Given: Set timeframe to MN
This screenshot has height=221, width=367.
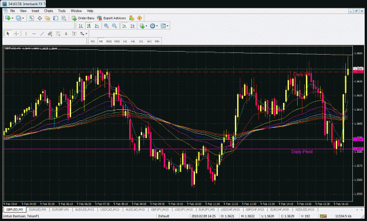Looking at the screenshot, I should point(157,42).
